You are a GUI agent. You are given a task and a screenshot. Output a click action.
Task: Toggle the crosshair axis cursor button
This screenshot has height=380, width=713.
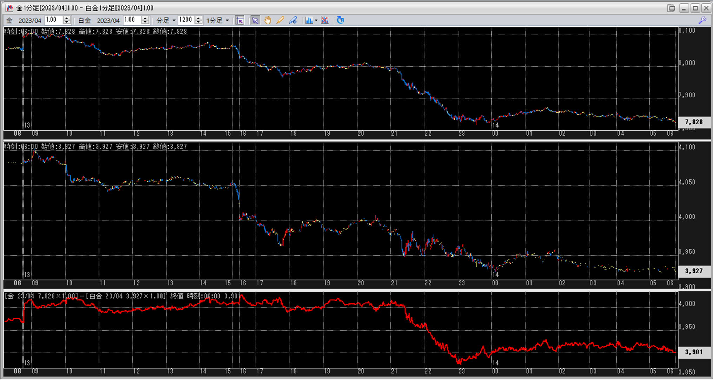[240, 20]
